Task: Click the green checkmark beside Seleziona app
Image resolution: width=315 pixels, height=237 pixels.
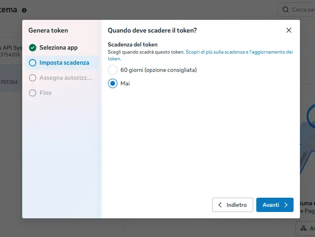Action: [33, 48]
